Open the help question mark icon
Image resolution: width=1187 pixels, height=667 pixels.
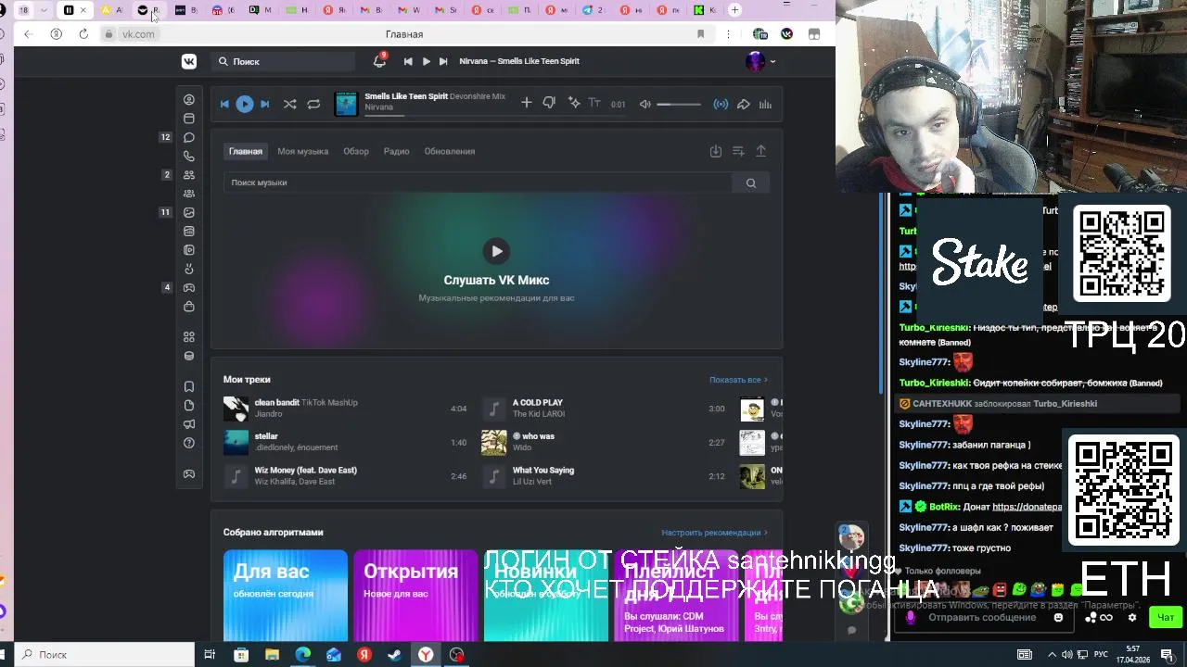(x=189, y=443)
